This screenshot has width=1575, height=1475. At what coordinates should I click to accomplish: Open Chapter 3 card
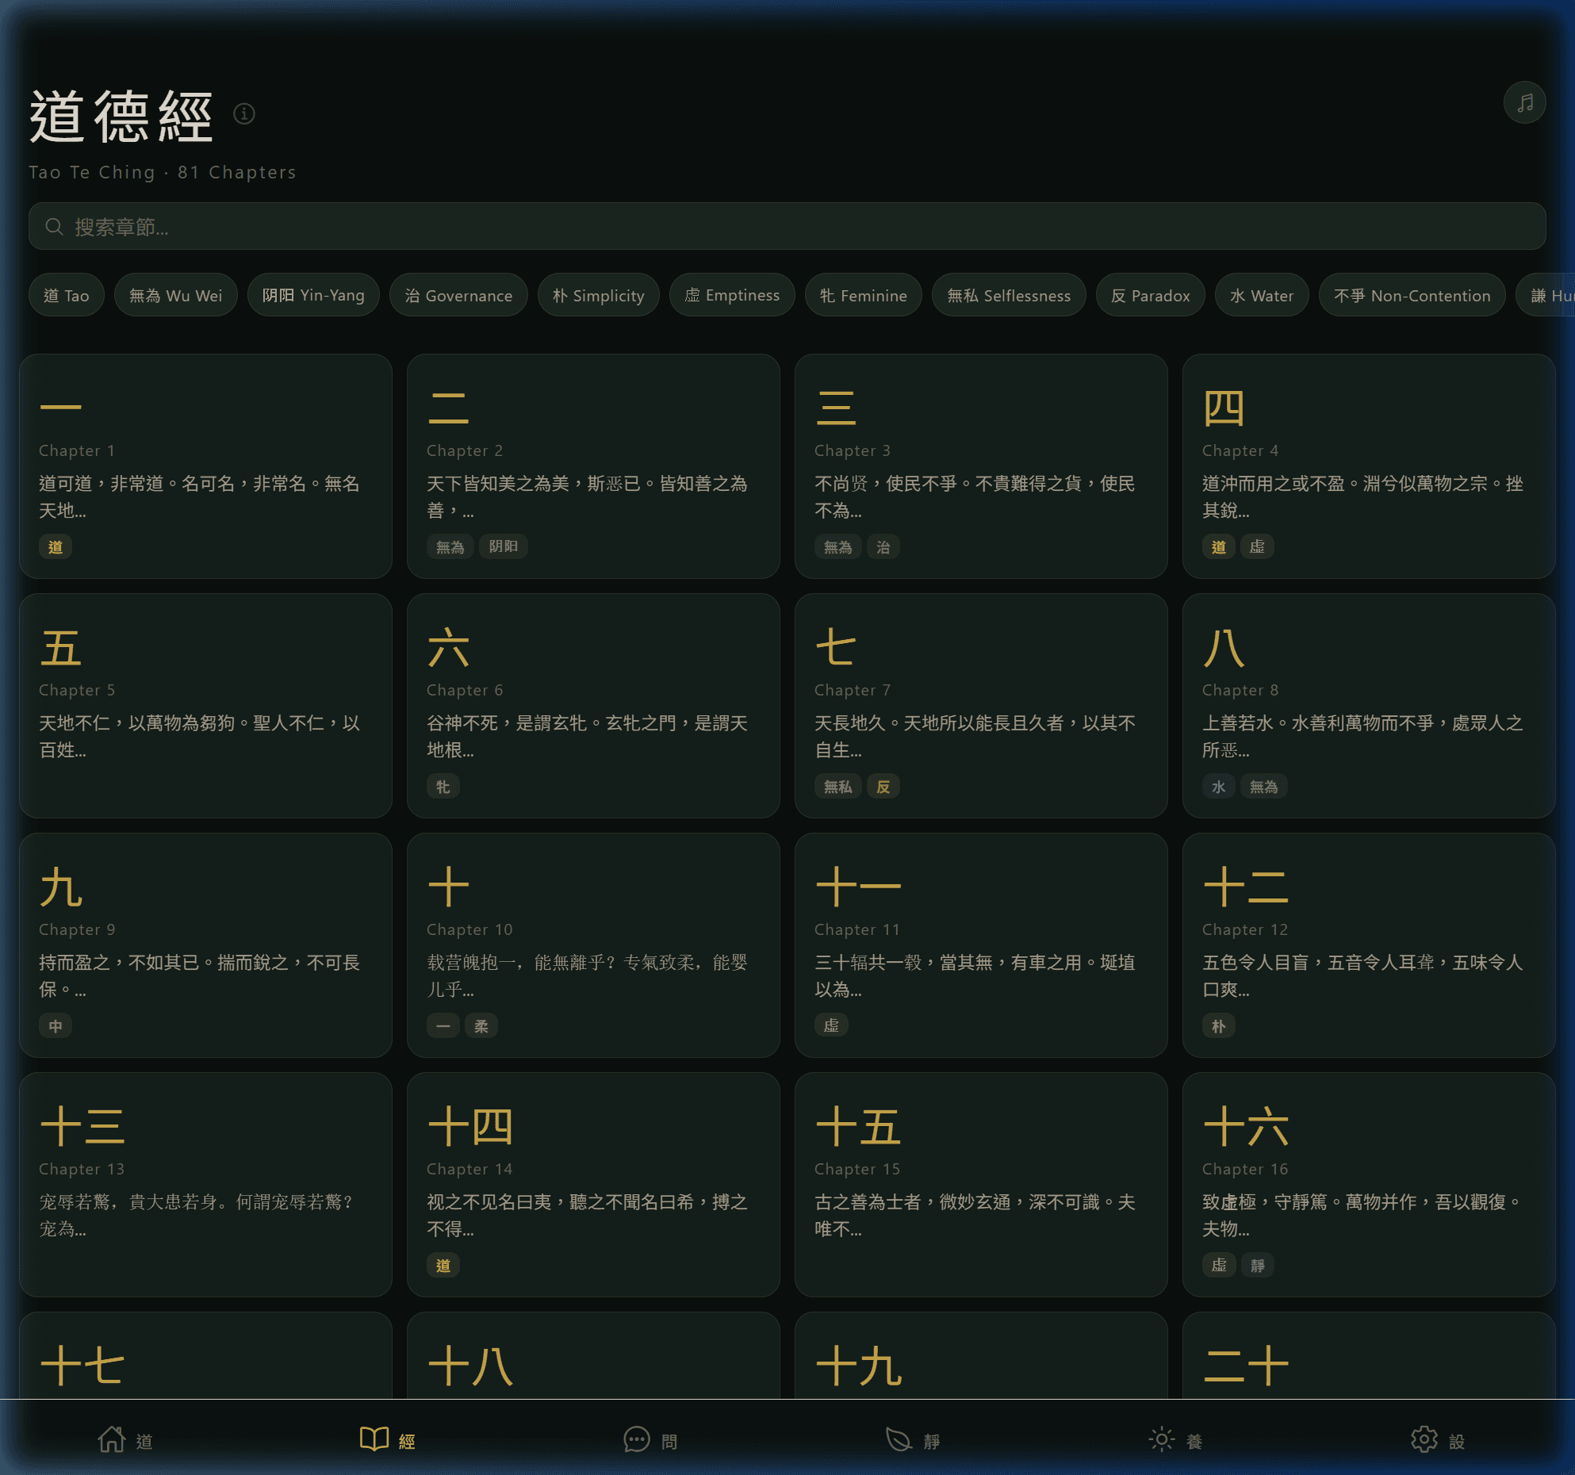[981, 466]
